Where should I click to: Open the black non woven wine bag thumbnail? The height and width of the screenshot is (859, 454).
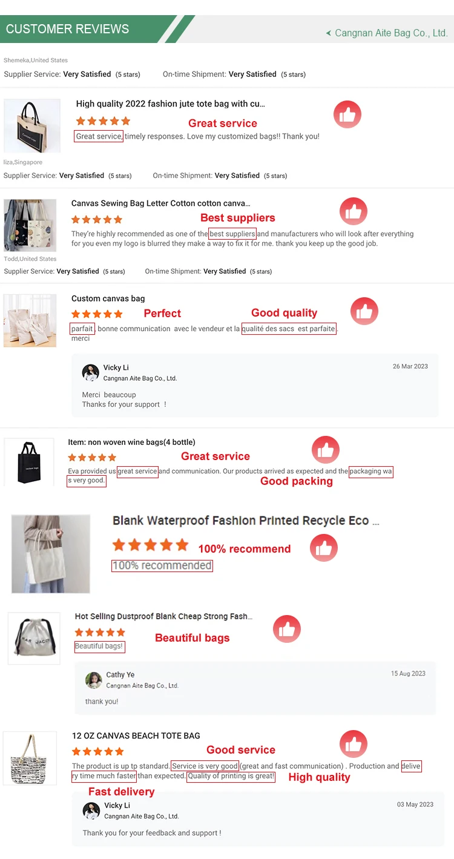29,461
